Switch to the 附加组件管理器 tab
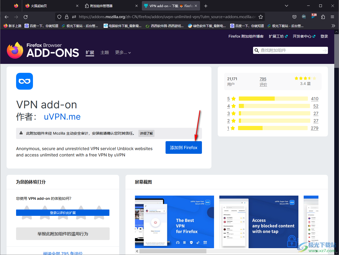 point(110,6)
